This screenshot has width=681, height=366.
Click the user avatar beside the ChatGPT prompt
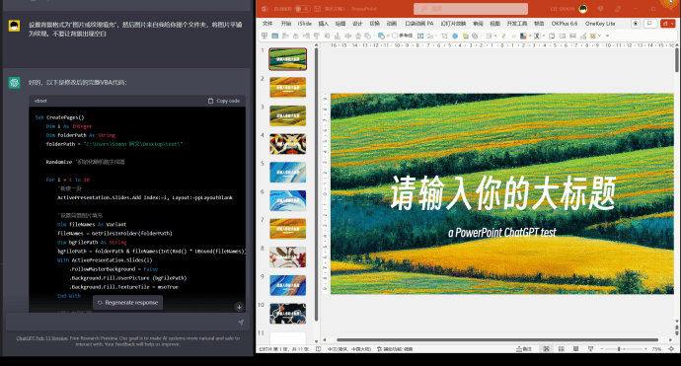pos(15,26)
